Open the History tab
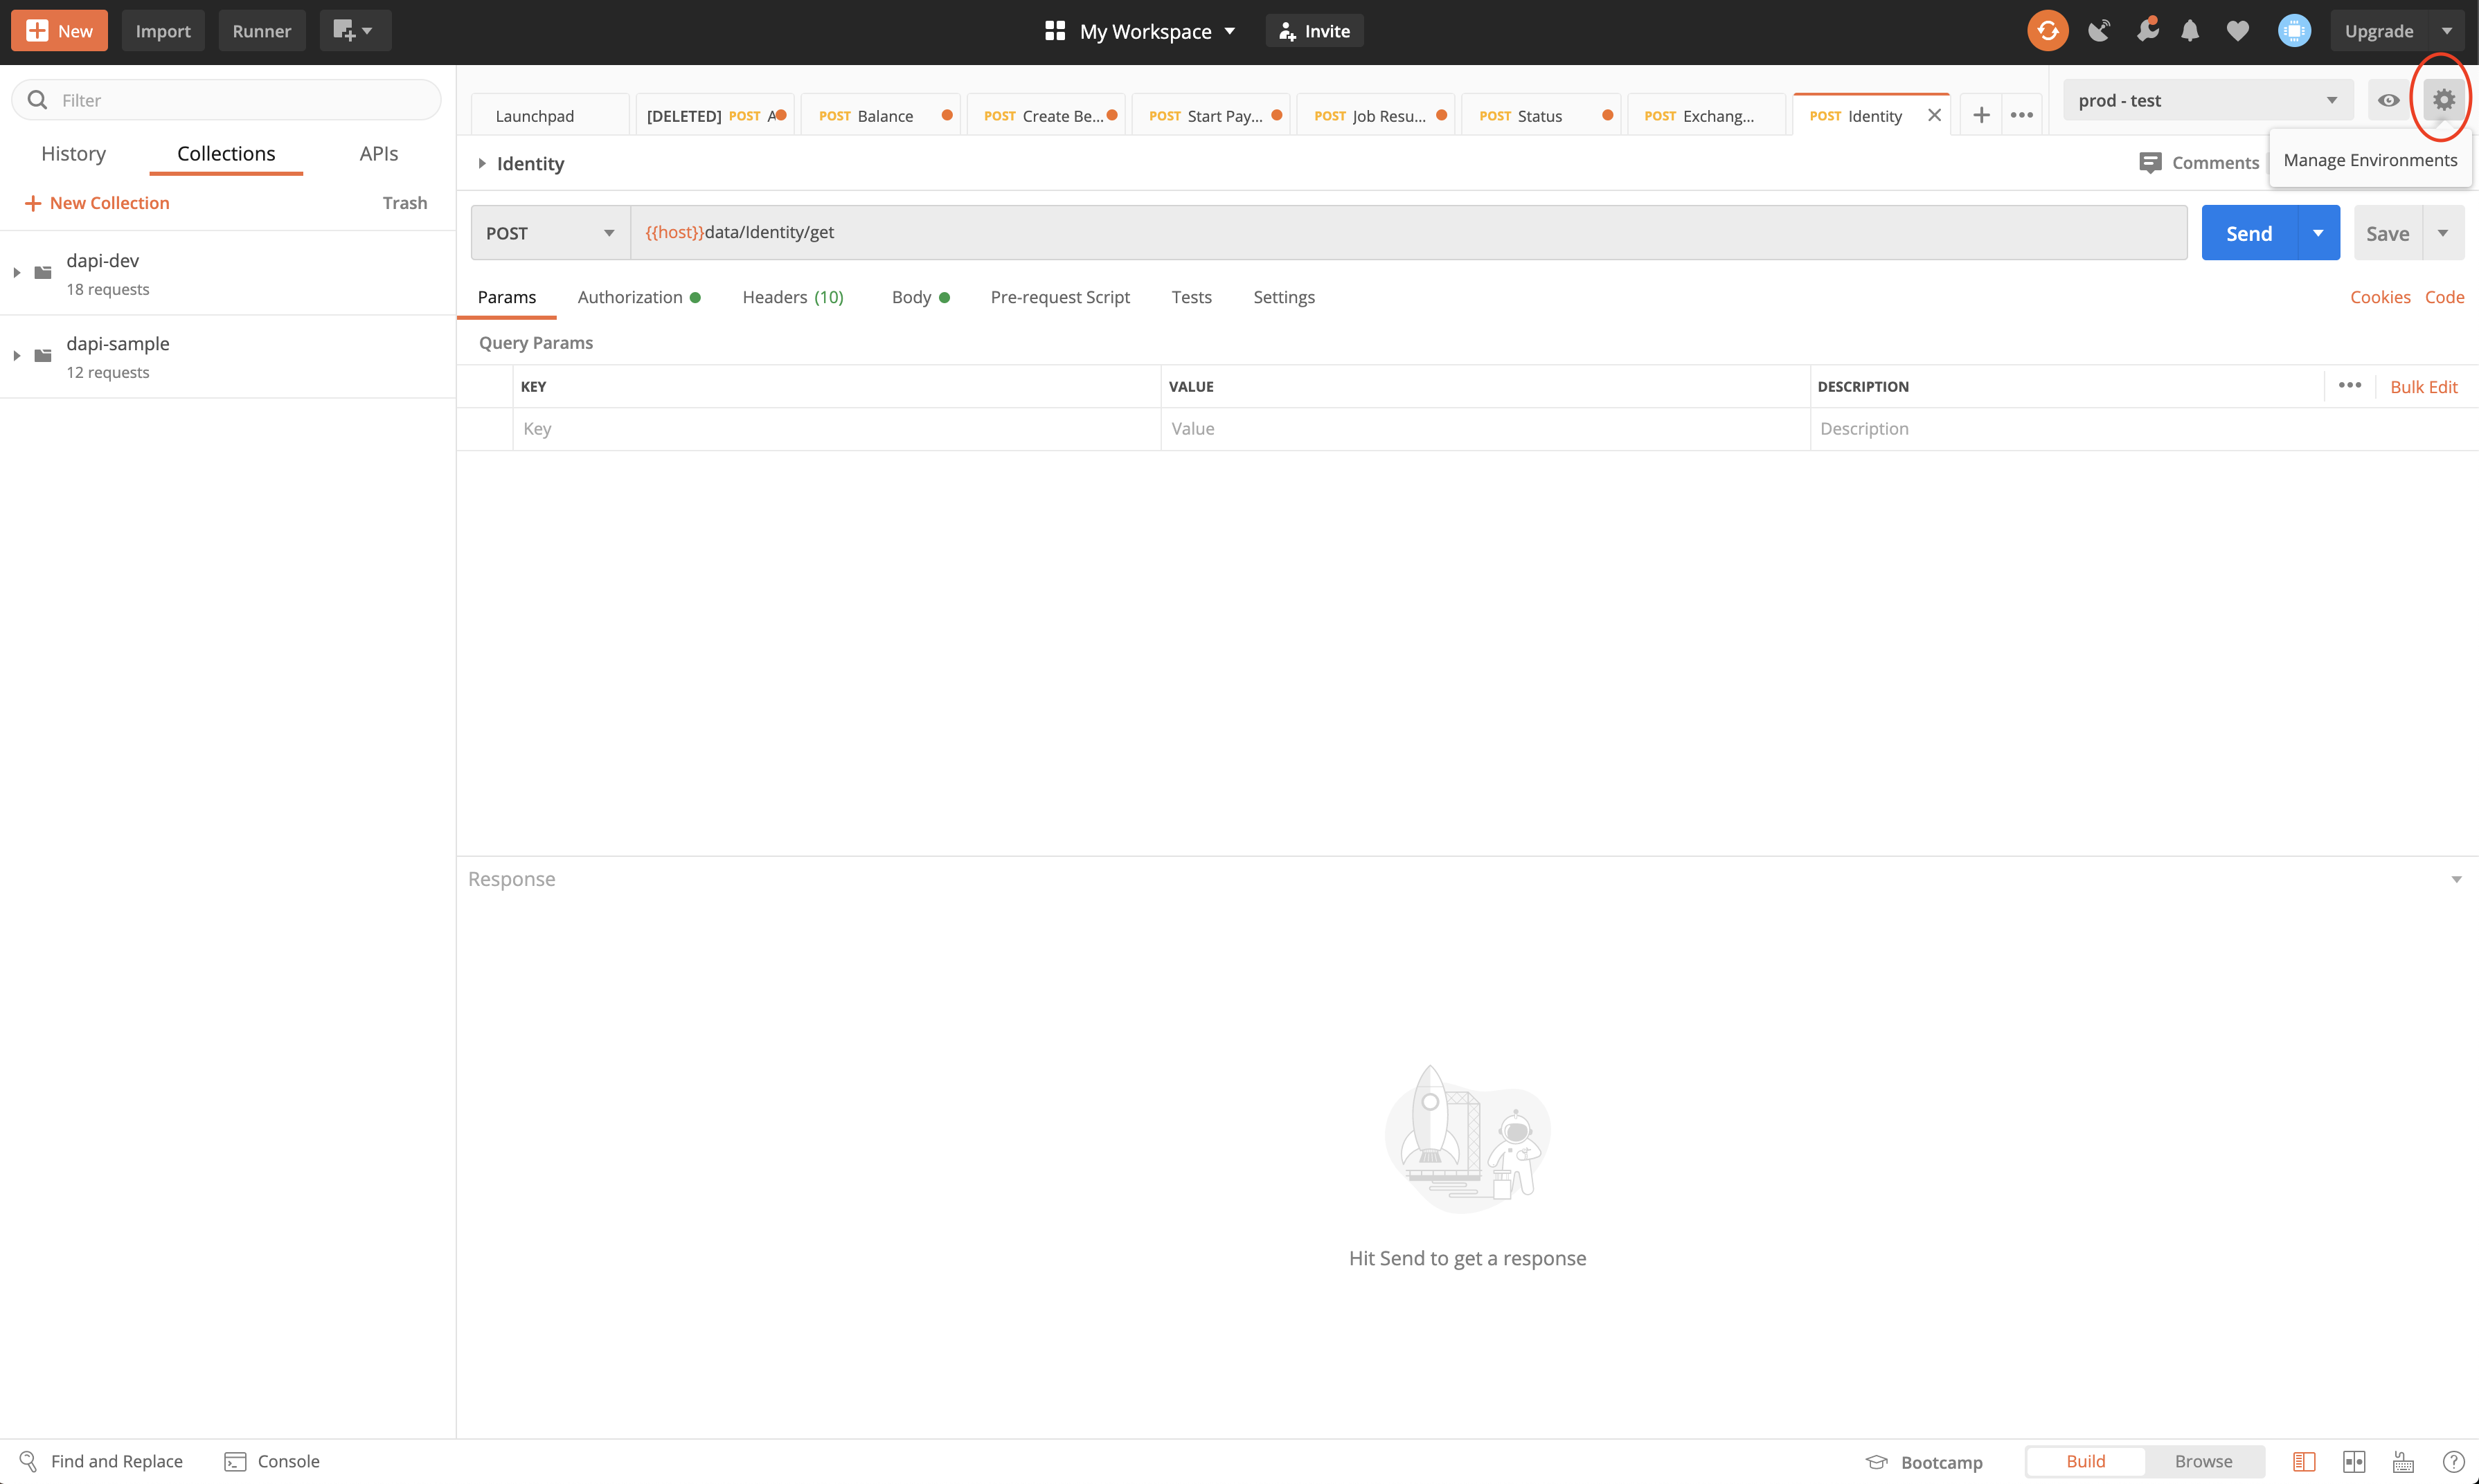2479x1484 pixels. [x=73, y=153]
